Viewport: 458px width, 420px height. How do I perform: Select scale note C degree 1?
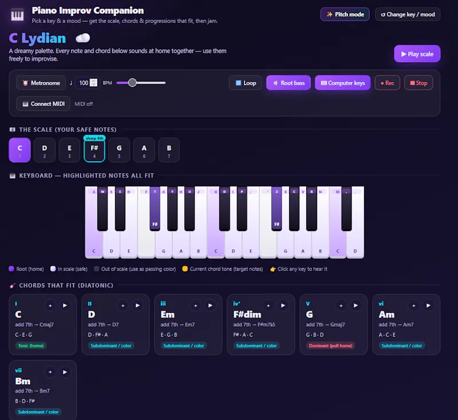[x=19, y=150]
